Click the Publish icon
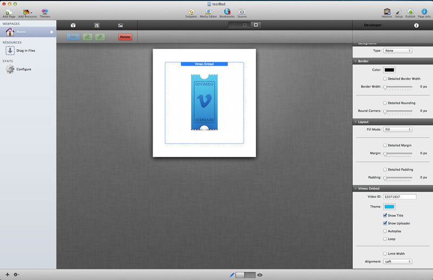Viewport: 433px width, 280px height. 410,11
